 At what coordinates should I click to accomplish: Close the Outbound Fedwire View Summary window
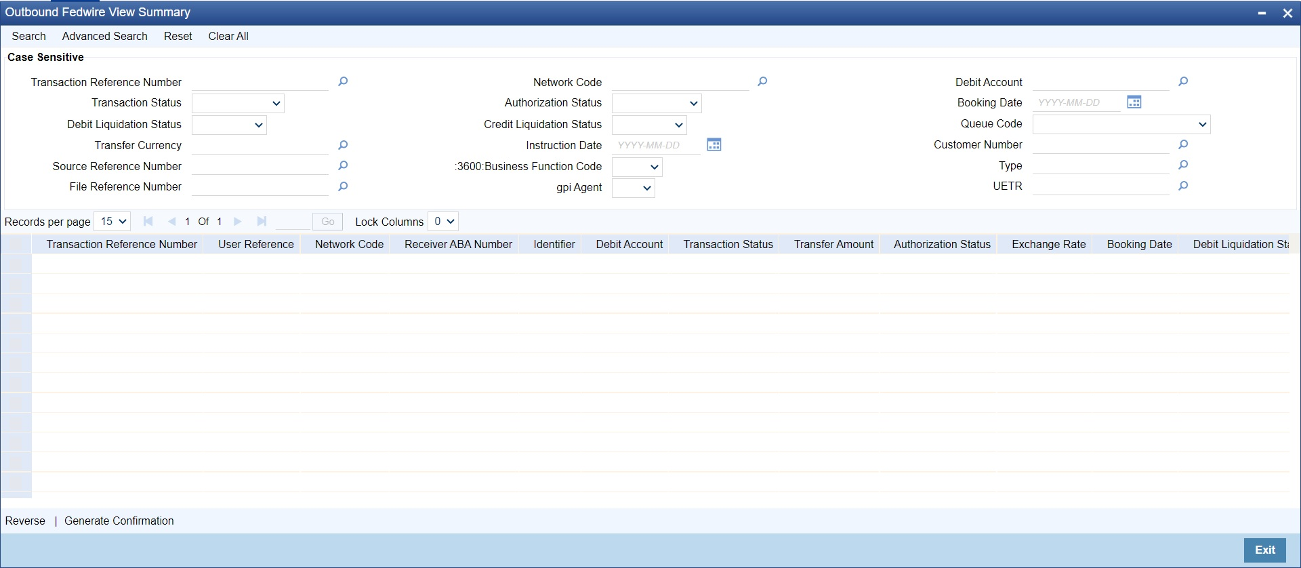pyautogui.click(x=1287, y=13)
